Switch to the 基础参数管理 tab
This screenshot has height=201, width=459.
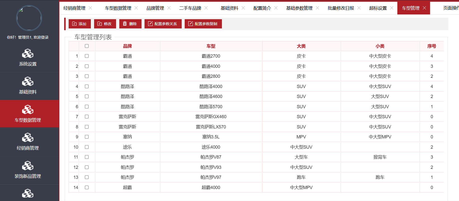point(299,8)
